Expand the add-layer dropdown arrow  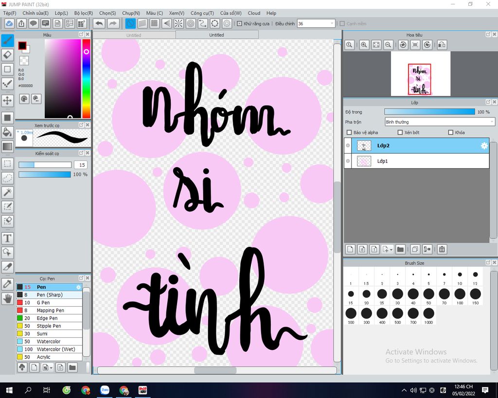[x=391, y=250]
